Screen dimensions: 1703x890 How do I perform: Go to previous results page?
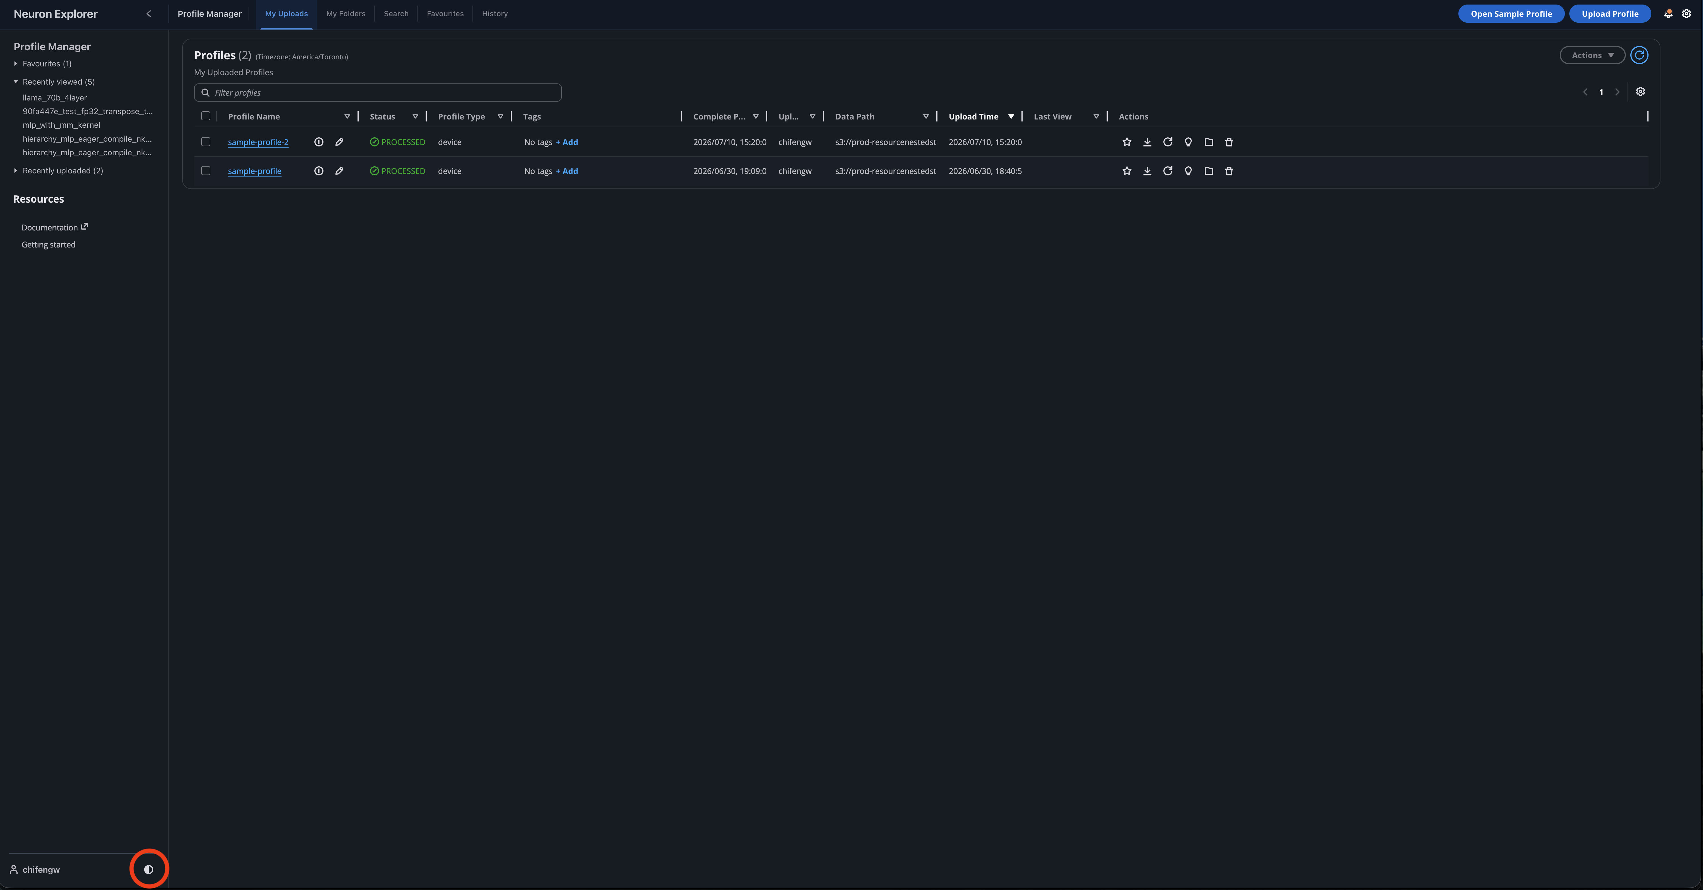click(1585, 92)
